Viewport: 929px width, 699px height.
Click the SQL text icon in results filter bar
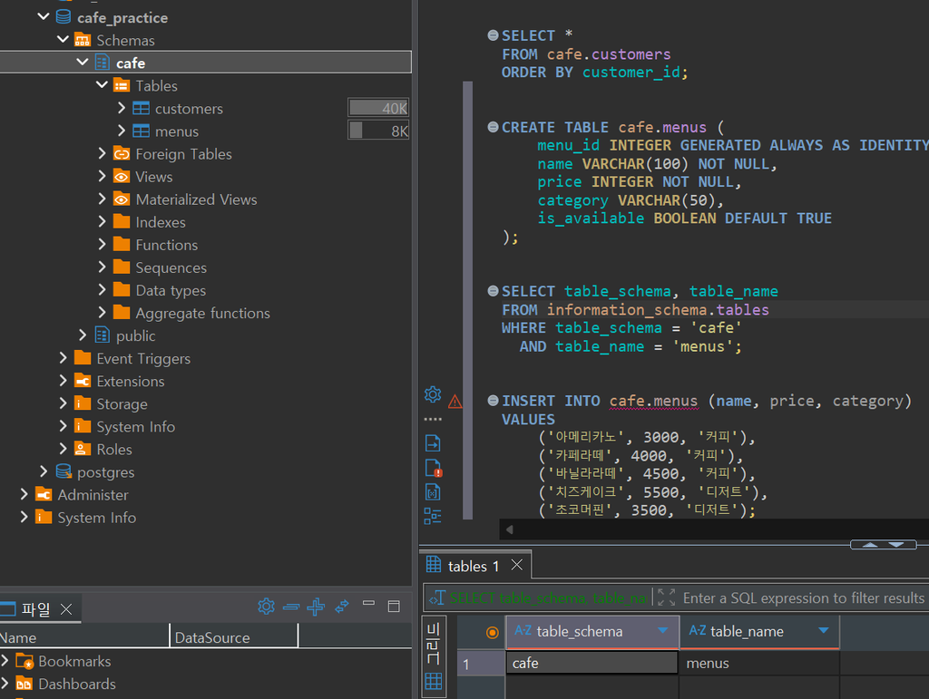[437, 597]
